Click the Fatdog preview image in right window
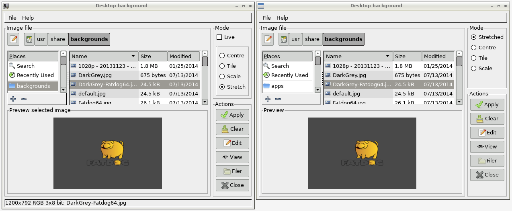This screenshot has width=512, height=211. click(362, 153)
